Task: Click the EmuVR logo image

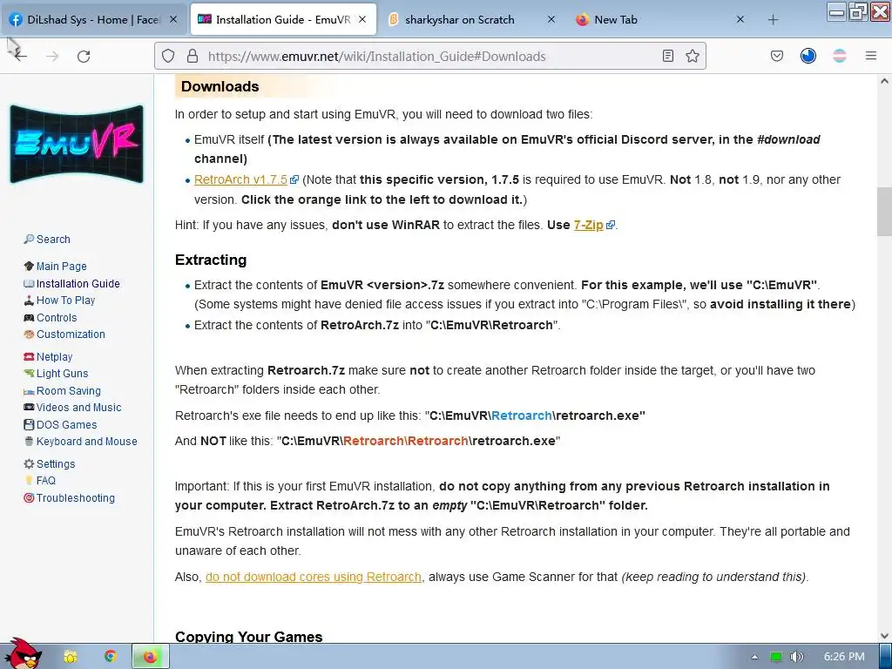Action: 77,144
